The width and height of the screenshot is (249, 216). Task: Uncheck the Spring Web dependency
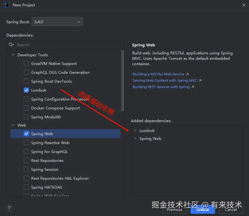[26, 134]
